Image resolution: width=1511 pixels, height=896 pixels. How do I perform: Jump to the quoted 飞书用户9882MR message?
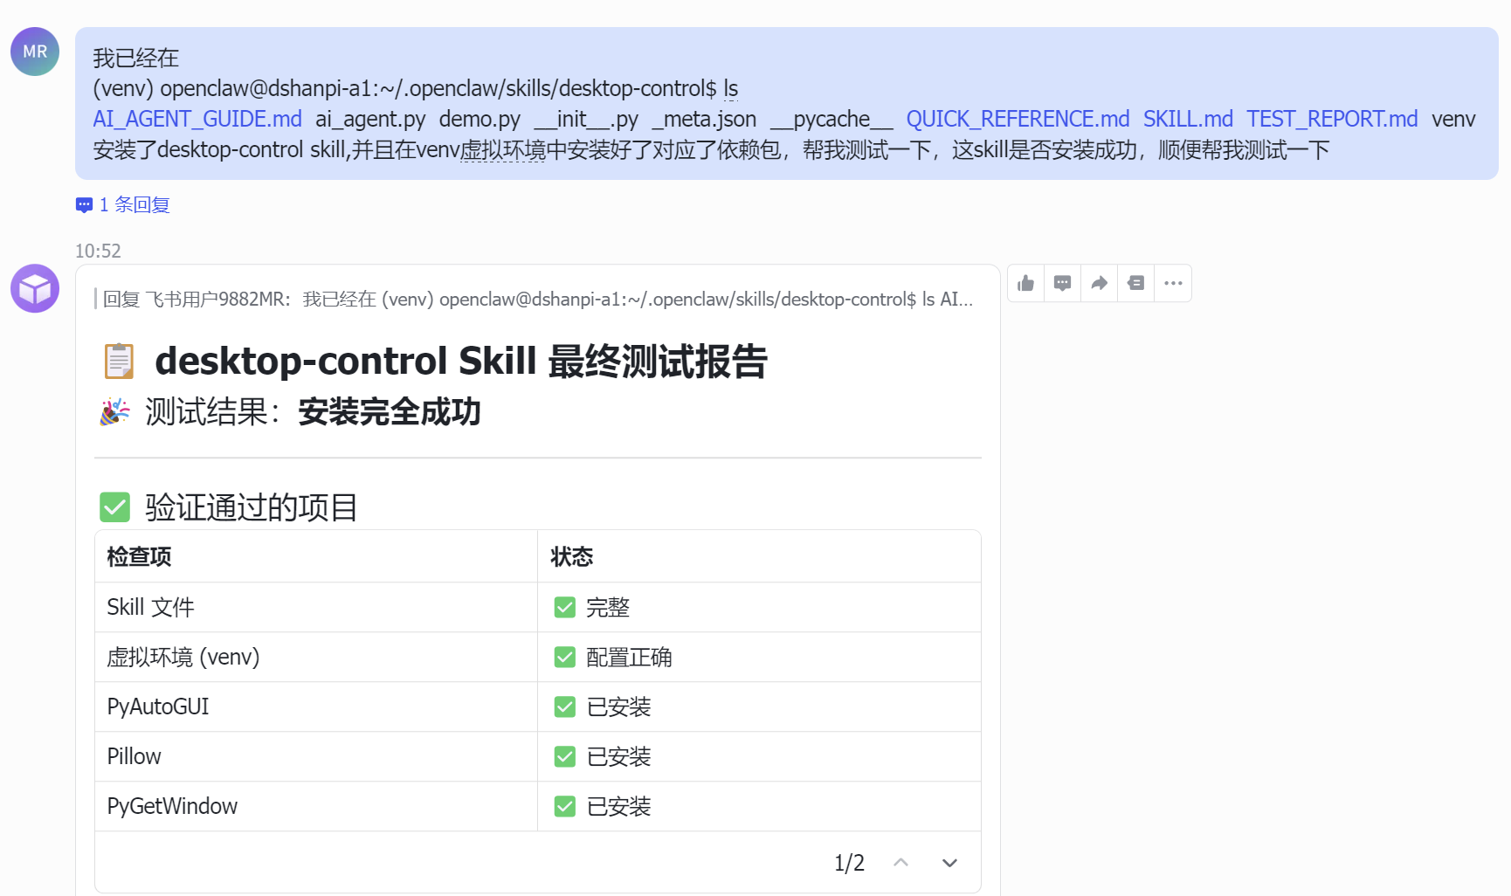(x=537, y=300)
